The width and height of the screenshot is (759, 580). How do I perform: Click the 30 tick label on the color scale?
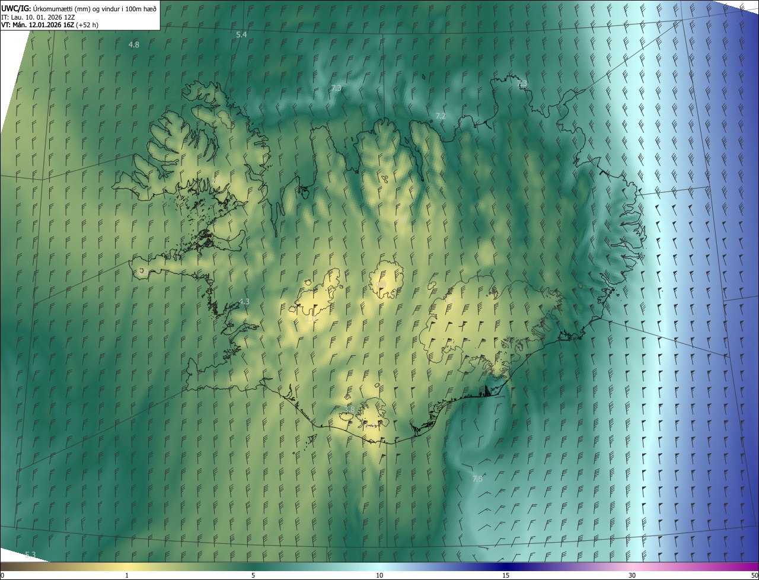click(x=632, y=576)
